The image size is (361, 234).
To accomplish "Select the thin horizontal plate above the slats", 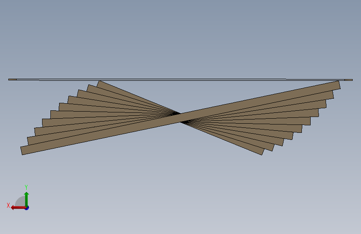I will coord(180,80).
